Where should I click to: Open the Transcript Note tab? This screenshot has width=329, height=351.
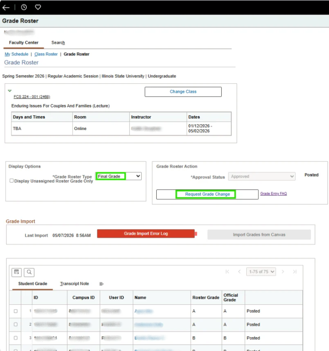coord(74,284)
